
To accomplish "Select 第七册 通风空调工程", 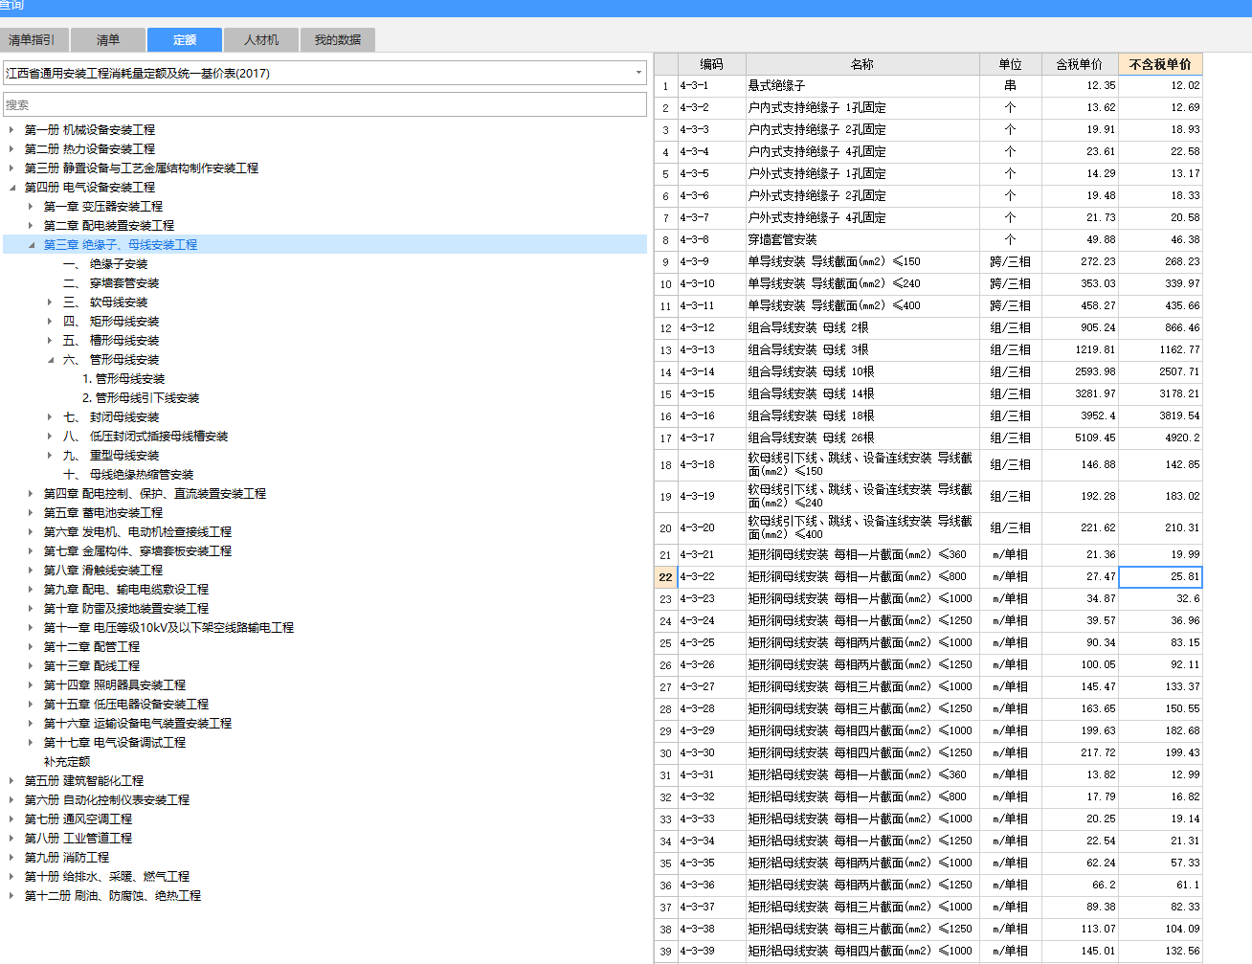I will [78, 818].
